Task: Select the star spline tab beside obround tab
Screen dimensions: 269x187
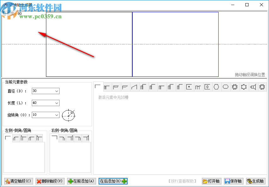Action: click(x=235, y=87)
